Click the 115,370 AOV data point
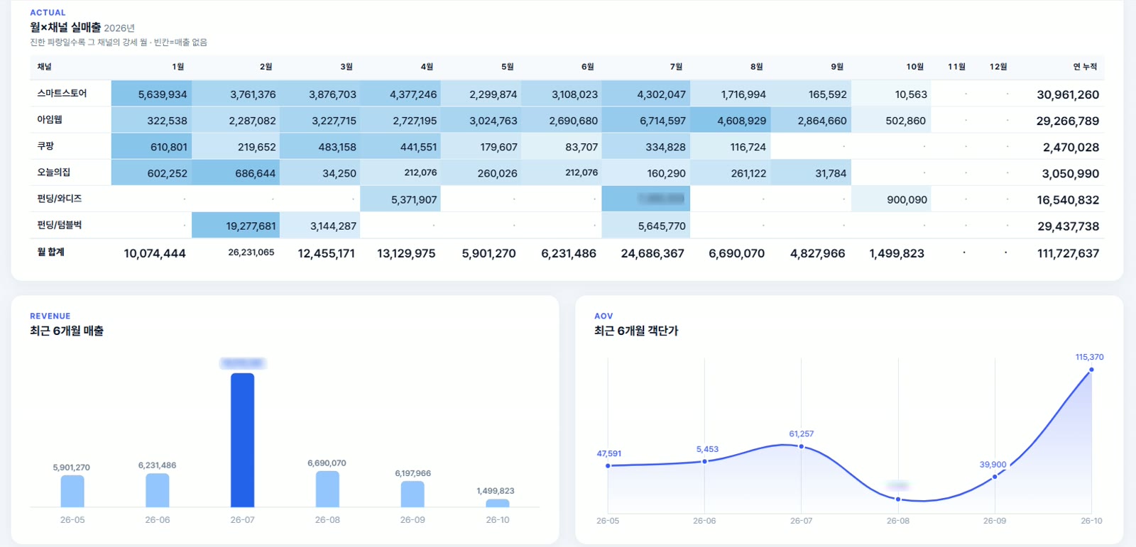1136x547 pixels. click(x=1091, y=370)
